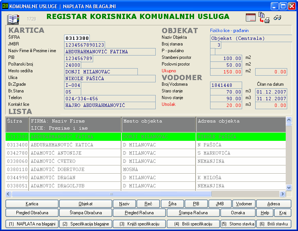298x231 pixels.
Task: Select row ADAMOVIĆ DRAGOLJUB
Action: 146,186
